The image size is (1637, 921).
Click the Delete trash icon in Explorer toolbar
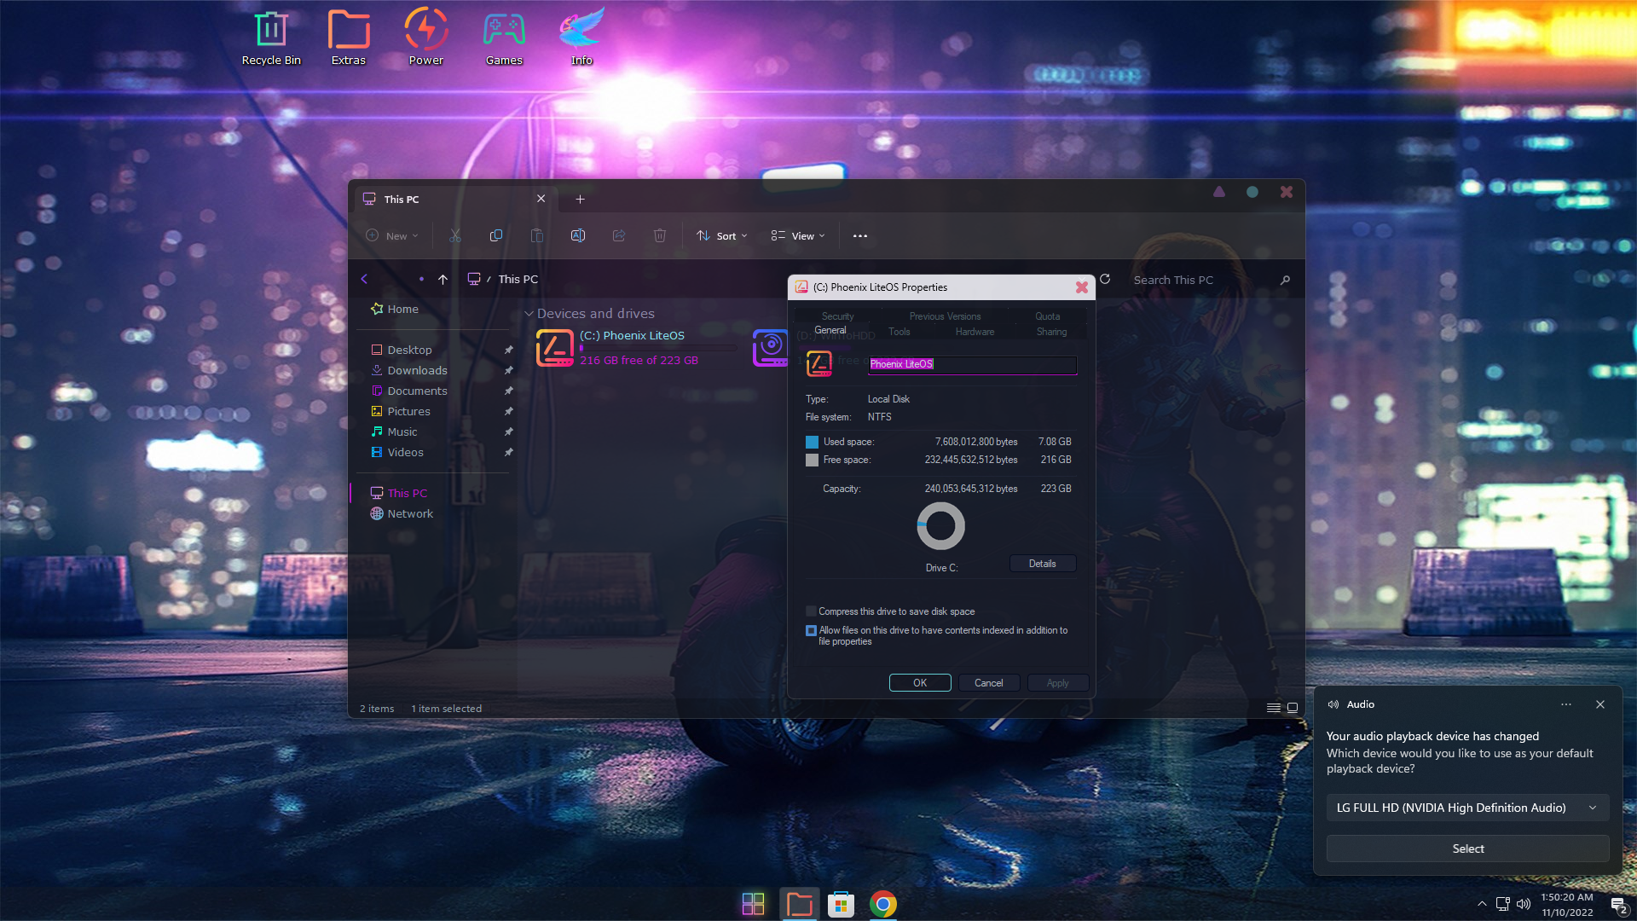(x=660, y=236)
